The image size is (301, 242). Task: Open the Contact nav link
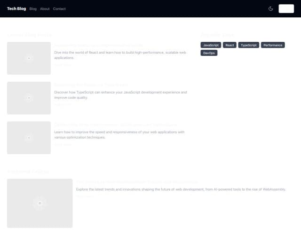click(59, 9)
